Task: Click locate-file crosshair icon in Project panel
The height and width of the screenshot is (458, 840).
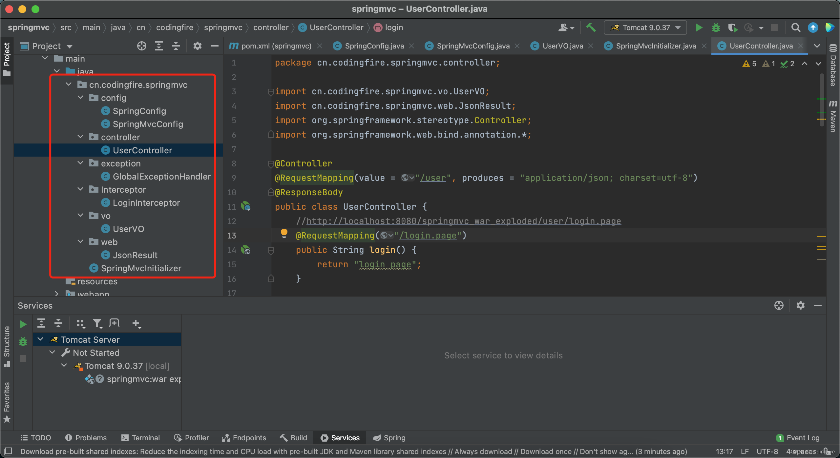Action: point(141,46)
